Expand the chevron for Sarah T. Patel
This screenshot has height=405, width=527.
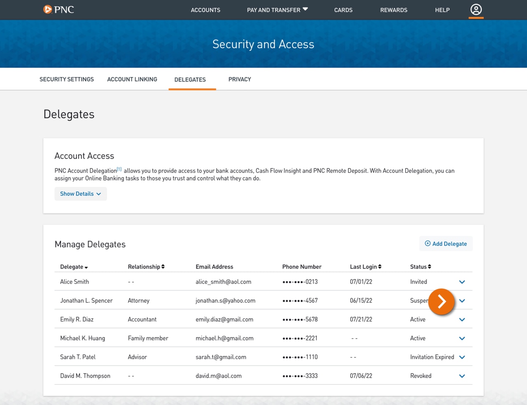[x=462, y=357]
